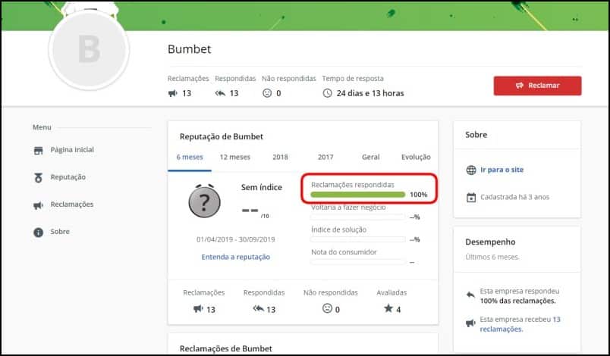Click the Bumbet avatar with letter B
The width and height of the screenshot is (610, 356).
89,50
